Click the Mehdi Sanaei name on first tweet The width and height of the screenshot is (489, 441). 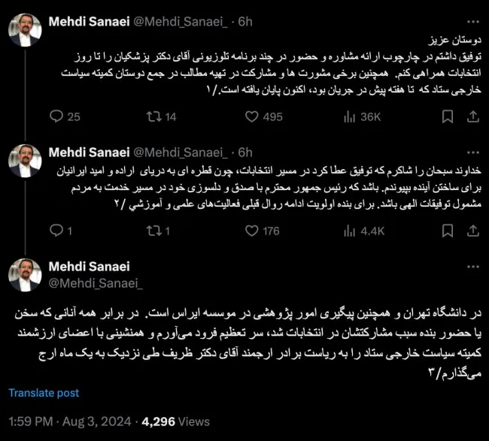coord(89,22)
